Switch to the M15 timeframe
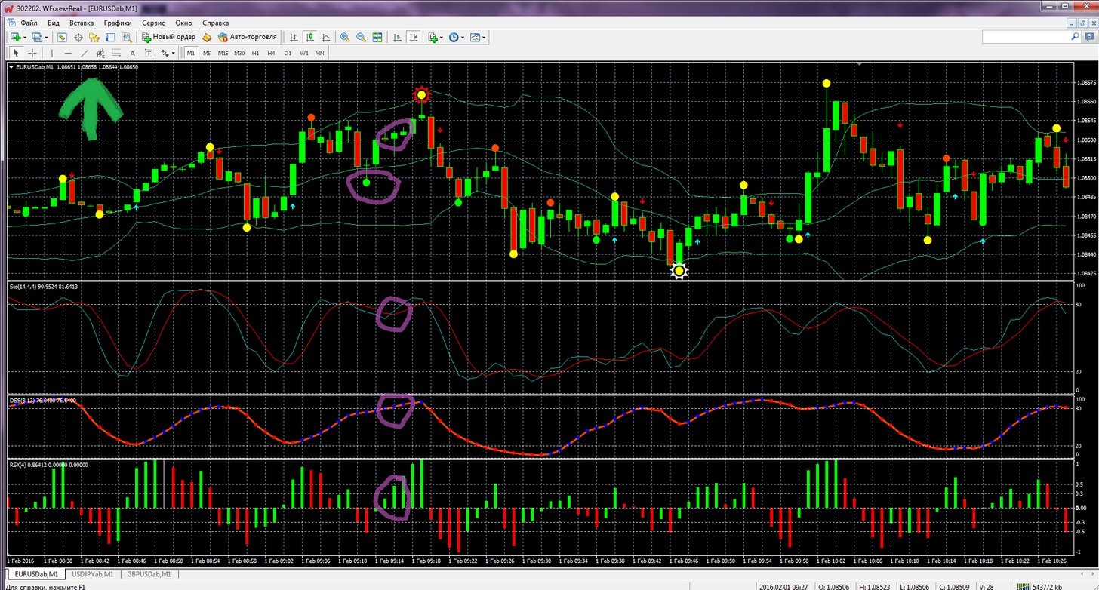The height and width of the screenshot is (590, 1099). [x=223, y=53]
